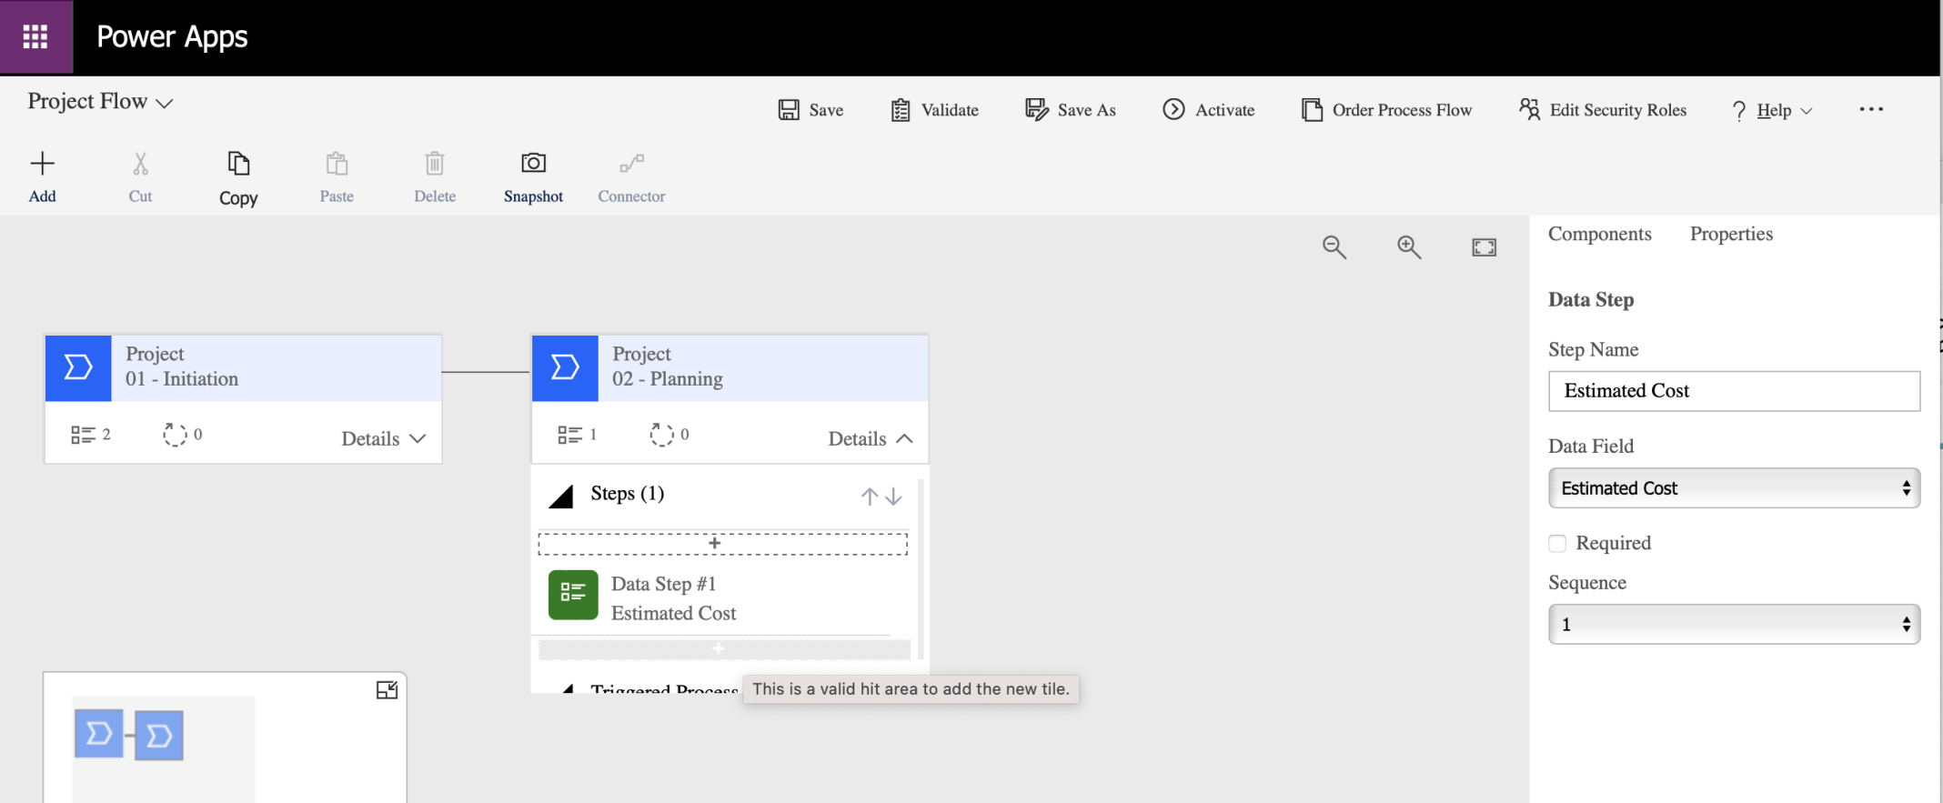Collapse the minimap panel
The width and height of the screenshot is (1943, 803).
[x=387, y=690]
